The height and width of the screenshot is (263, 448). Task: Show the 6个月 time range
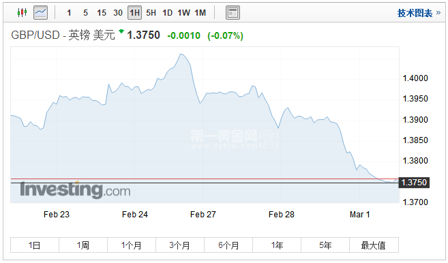[x=228, y=245]
